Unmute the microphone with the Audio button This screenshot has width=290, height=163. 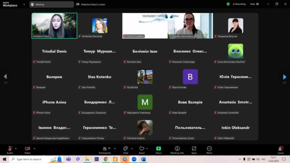[x=10, y=149]
